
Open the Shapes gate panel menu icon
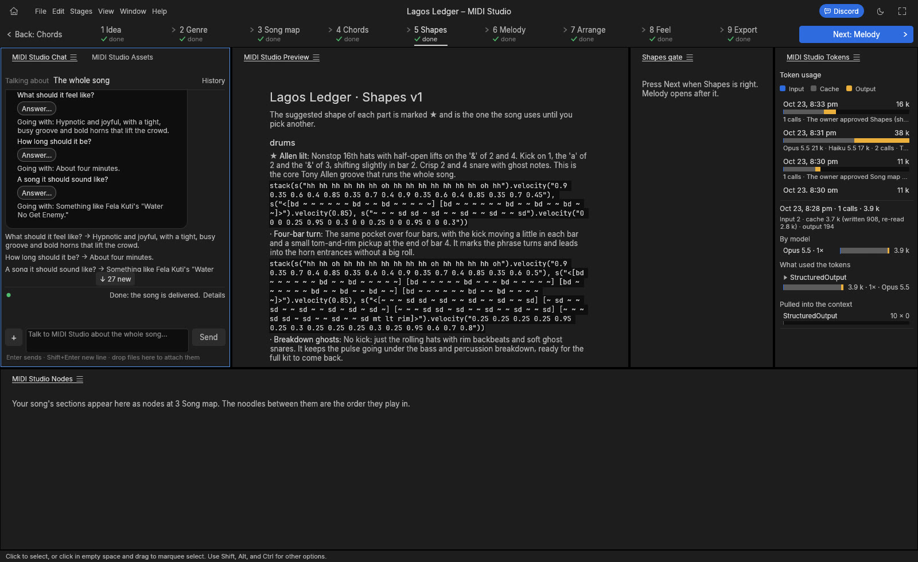[690, 57]
